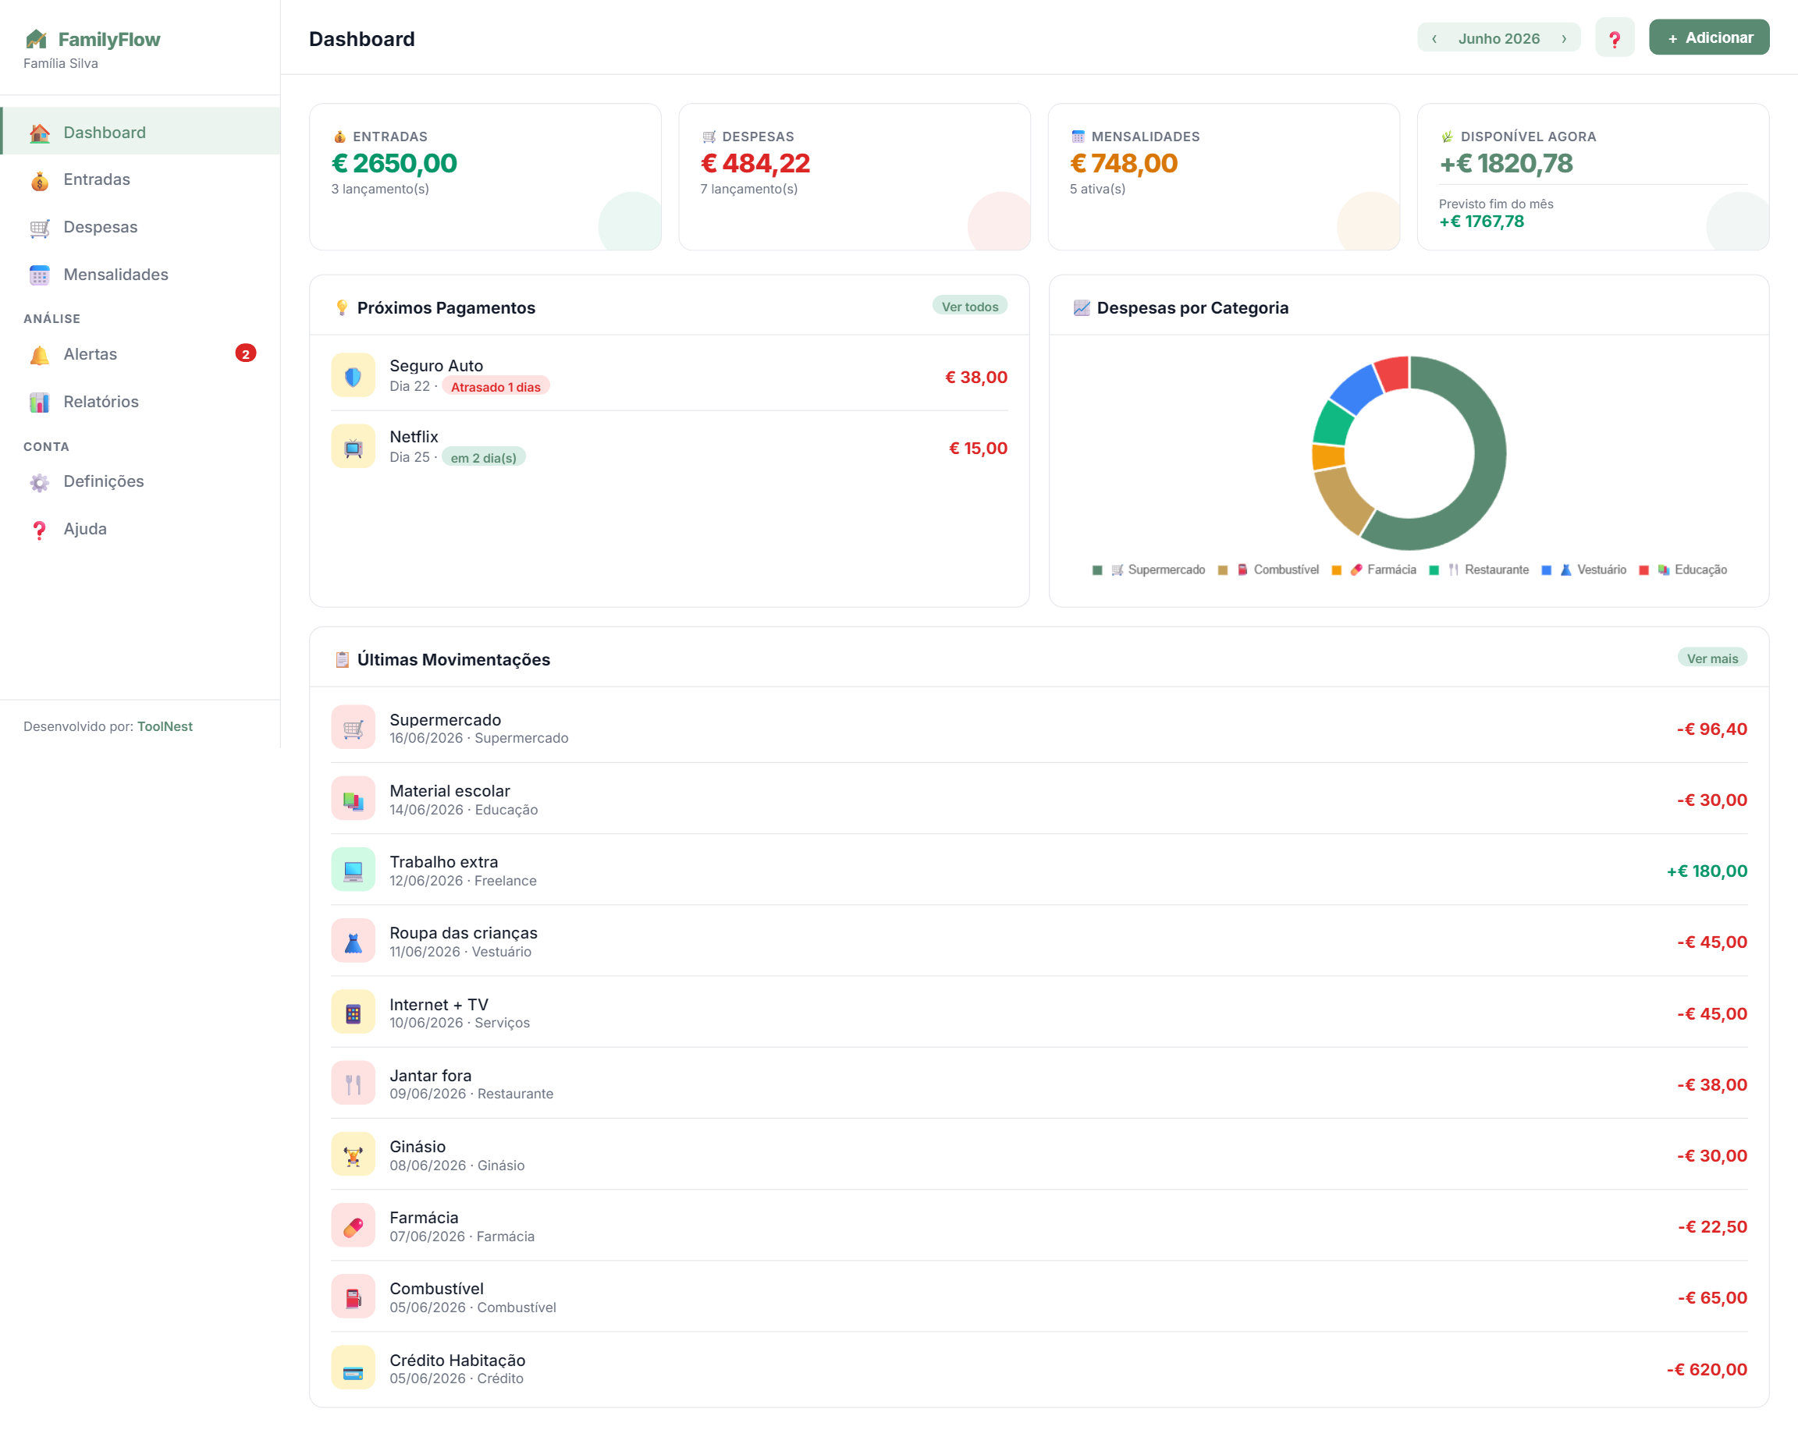Click the Alertas badge showing 2
1798x1437 pixels.
coord(245,354)
